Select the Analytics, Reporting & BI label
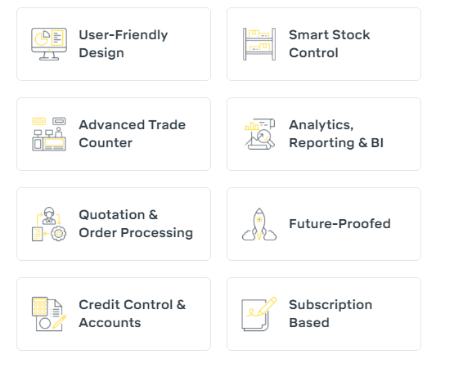Viewport: 454px width, 368px height. tap(336, 134)
